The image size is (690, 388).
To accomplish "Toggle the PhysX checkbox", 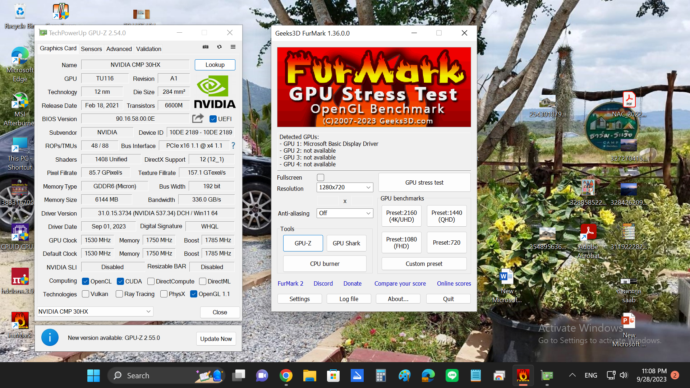I will tap(164, 294).
